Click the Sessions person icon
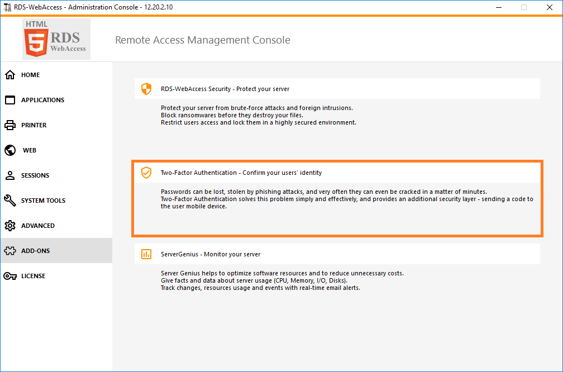The image size is (563, 372). pyautogui.click(x=10, y=175)
